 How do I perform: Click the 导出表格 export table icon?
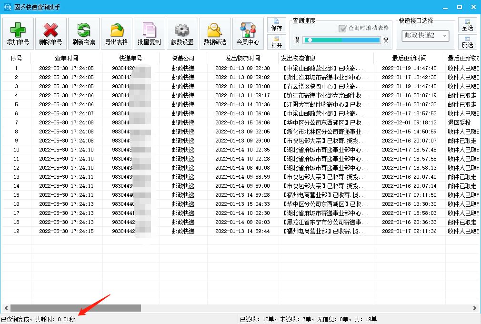tap(117, 32)
